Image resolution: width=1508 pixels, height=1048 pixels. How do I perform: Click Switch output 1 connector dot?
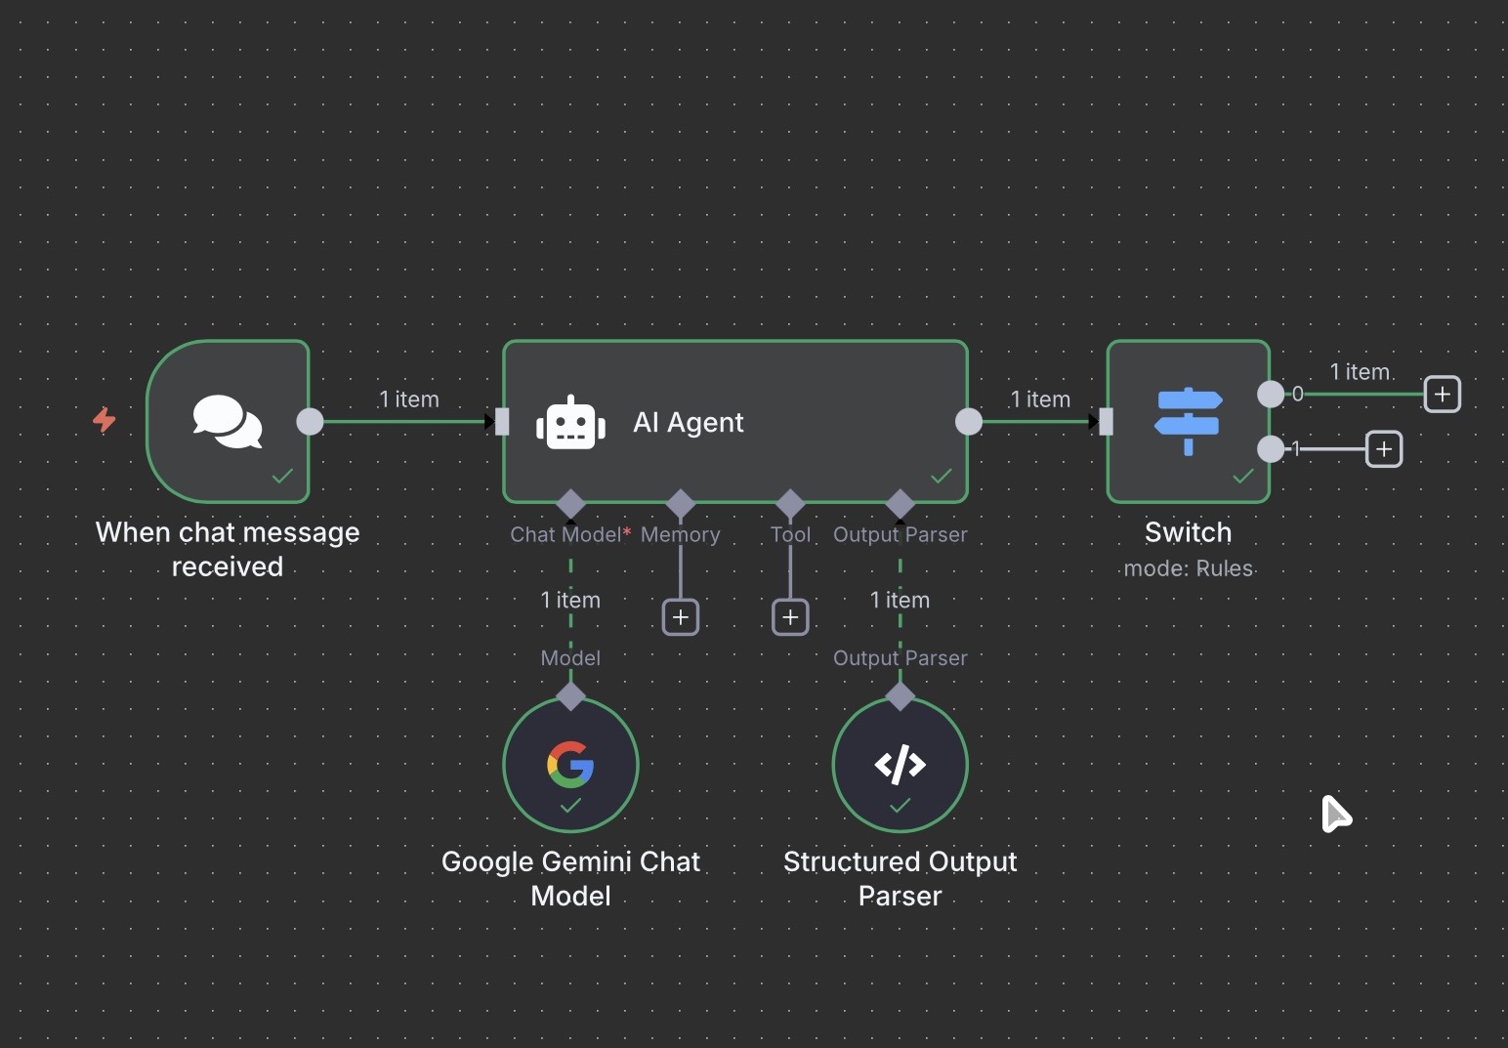click(1270, 449)
